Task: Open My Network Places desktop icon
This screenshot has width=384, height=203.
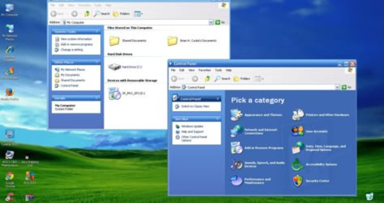Action: tap(9, 32)
